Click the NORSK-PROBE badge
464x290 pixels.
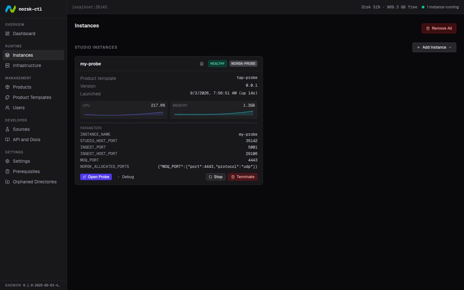(x=243, y=64)
